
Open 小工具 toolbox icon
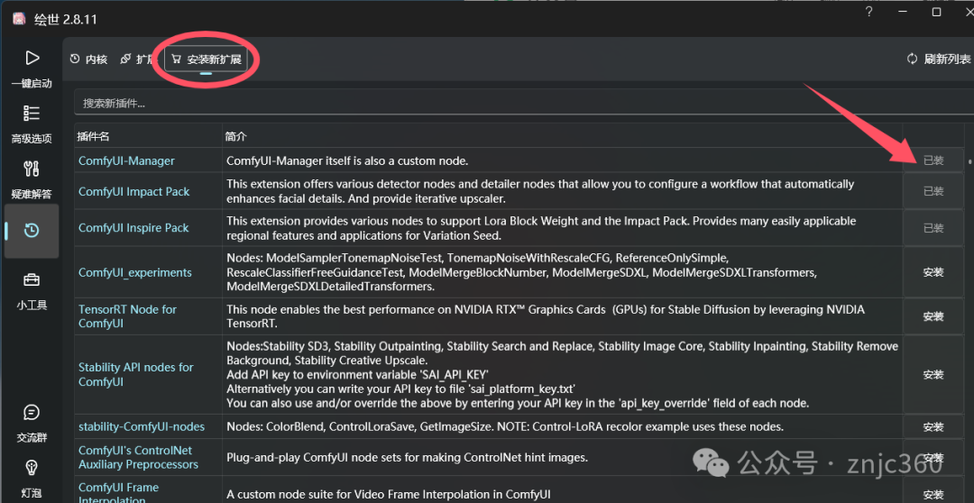point(31,280)
